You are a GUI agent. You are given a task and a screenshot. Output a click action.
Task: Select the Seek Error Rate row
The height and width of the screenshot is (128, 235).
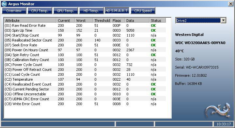click(x=85, y=45)
